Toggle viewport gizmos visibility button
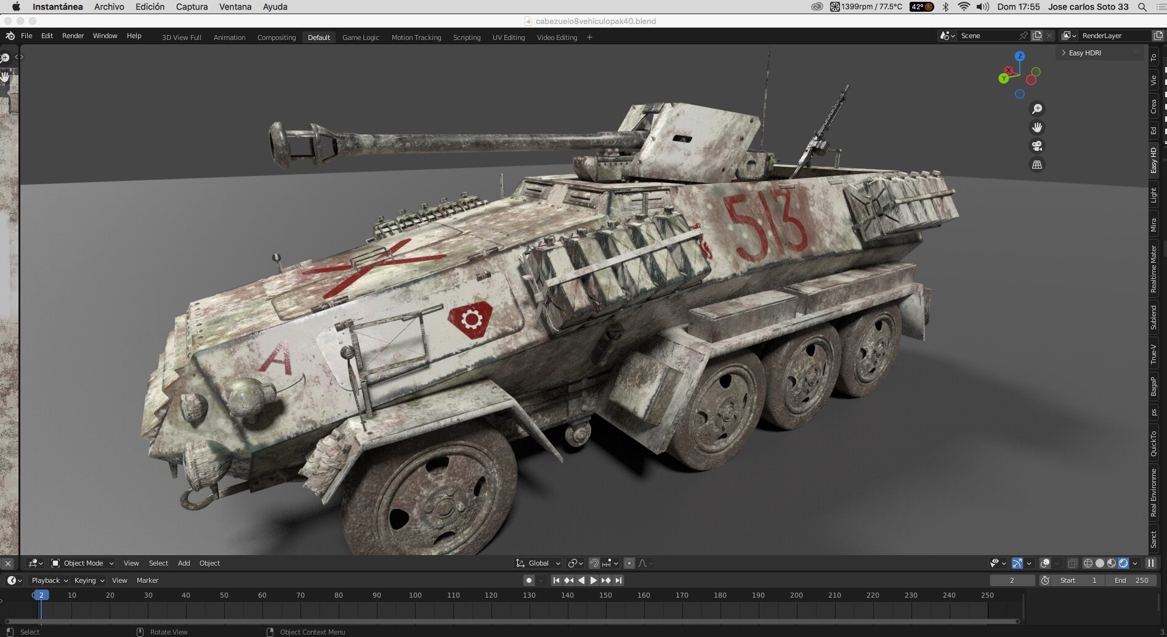1167x637 pixels. (1017, 563)
